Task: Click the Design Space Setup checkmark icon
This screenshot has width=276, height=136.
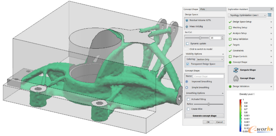Action: [x=230, y=22]
